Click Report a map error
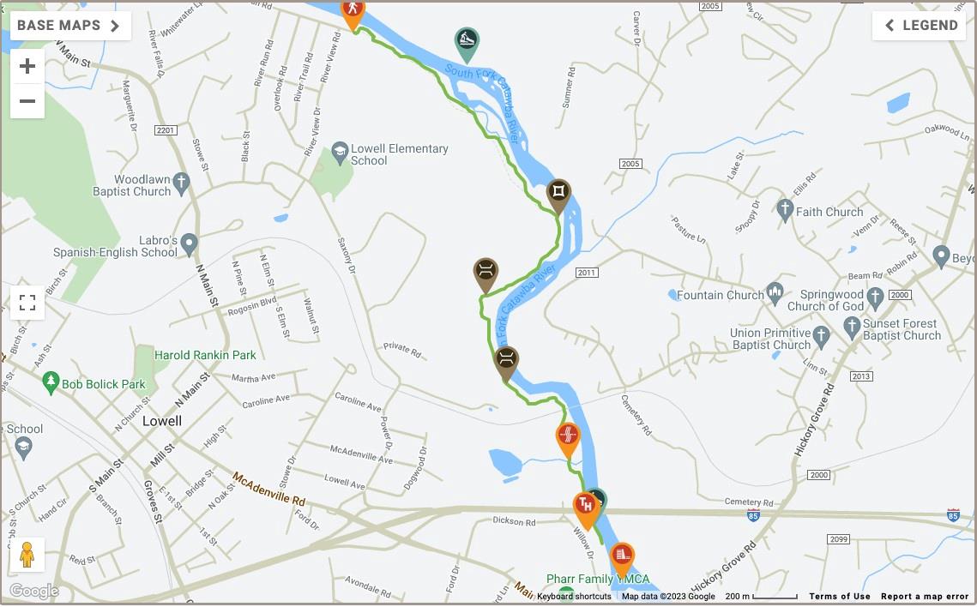Image resolution: width=977 pixels, height=607 pixels. [925, 597]
